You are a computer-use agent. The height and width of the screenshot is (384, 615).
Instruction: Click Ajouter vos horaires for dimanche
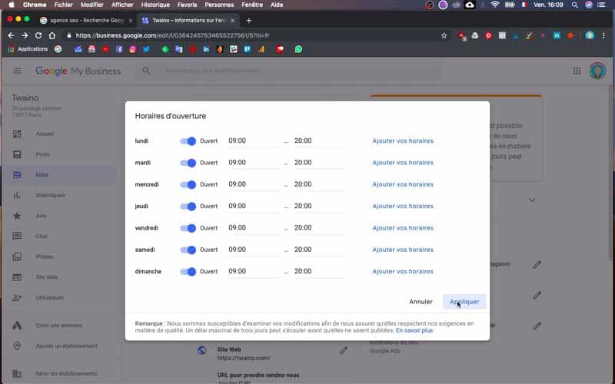pyautogui.click(x=403, y=272)
